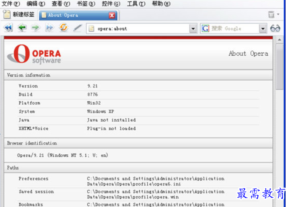
Task: Go back with the green left arrow
Action: pyautogui.click(x=22, y=28)
